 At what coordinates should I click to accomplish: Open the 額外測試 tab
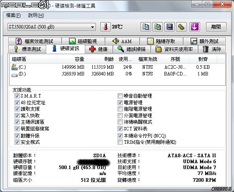(x=204, y=41)
